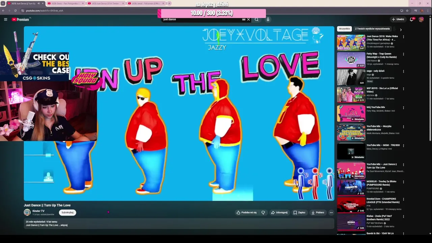Open Chrome profile avatar
432x243 pixels.
pos(422,10)
